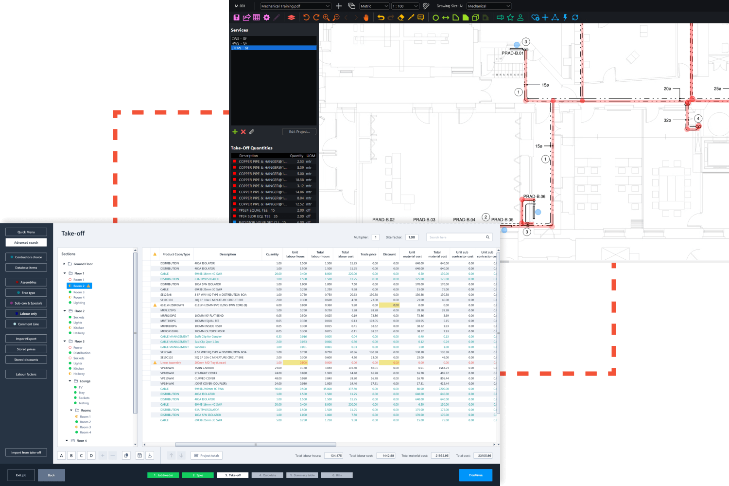Viewport: 729px width, 486px height.
Task: Click the Site factor input field
Action: pyautogui.click(x=412, y=237)
